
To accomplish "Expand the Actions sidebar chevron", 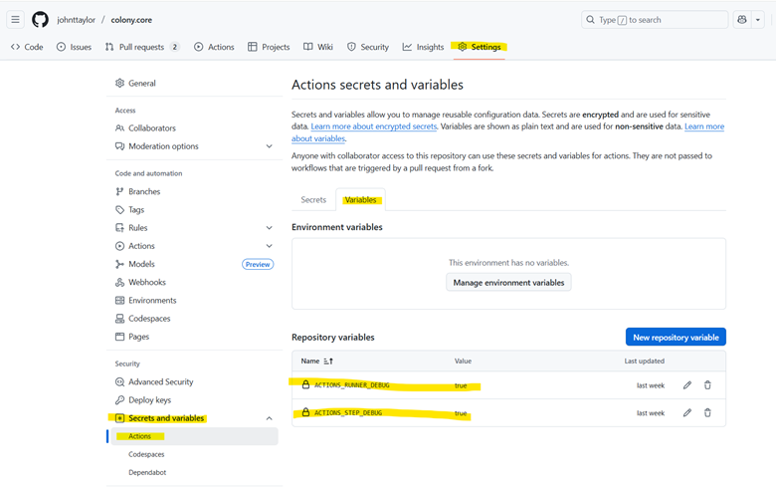I will coord(270,246).
